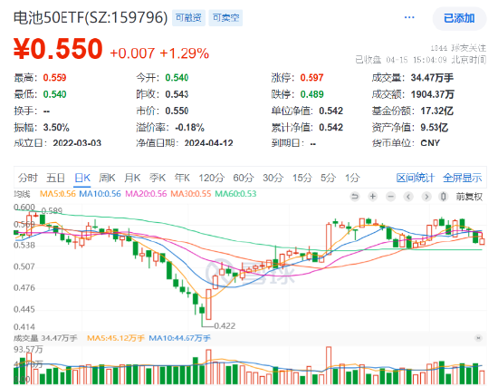Screen dimensions: 498x387
Task: Move chart left with chevron icon
Action: coord(408,197)
